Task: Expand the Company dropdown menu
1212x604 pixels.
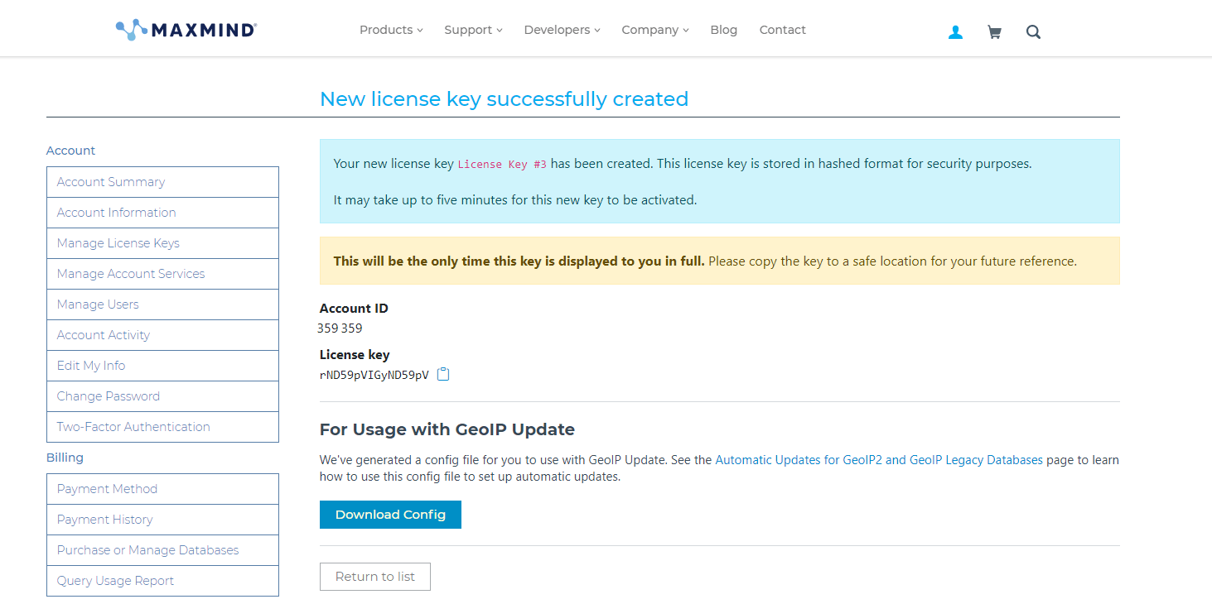Action: (x=655, y=30)
